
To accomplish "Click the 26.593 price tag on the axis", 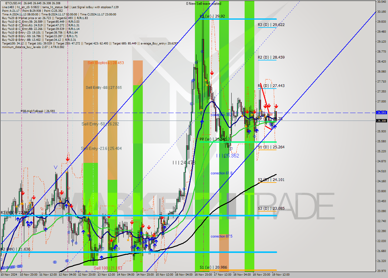I will pyautogui.click(x=381, y=112).
